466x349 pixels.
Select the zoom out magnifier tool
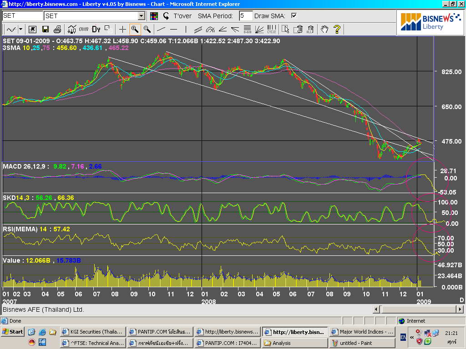(147, 29)
